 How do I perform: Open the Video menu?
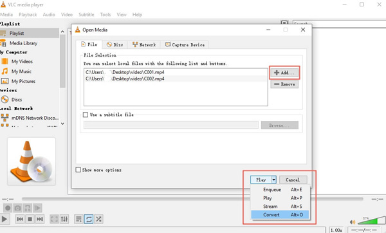(x=67, y=15)
